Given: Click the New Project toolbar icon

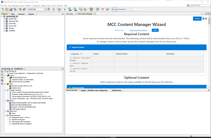Looking at the screenshot, I should [x=7, y=9].
